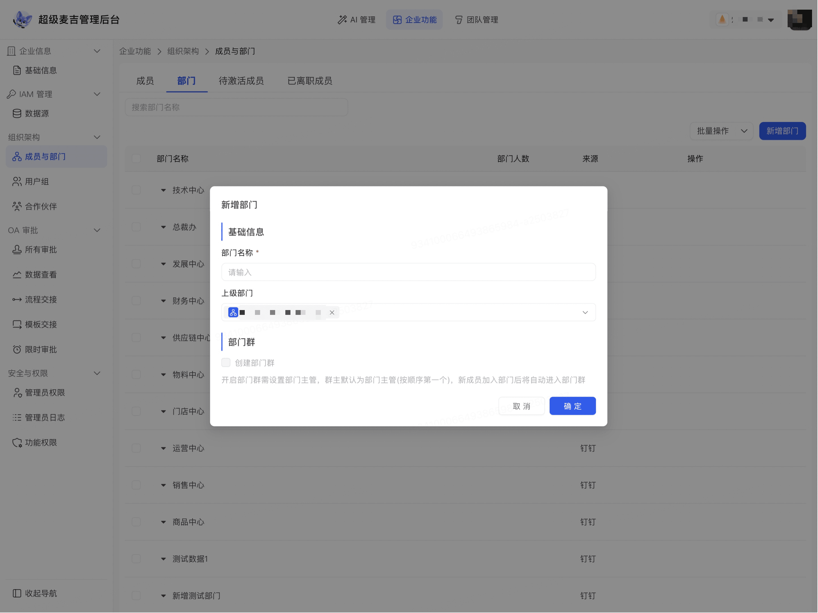818x613 pixels.
Task: Click the 成员与部门 org icon in sidebar
Action: click(17, 157)
